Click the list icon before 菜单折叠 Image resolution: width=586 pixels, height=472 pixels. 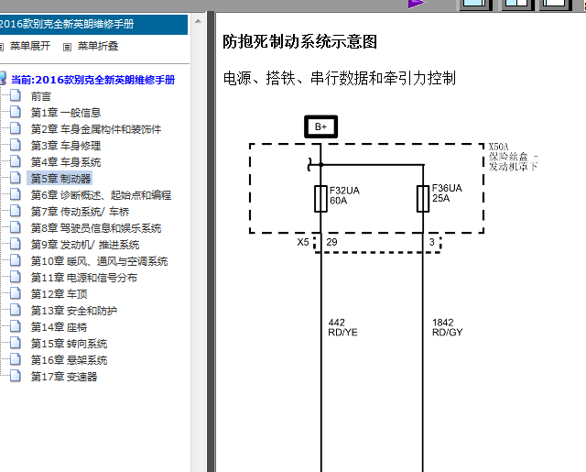tap(67, 47)
